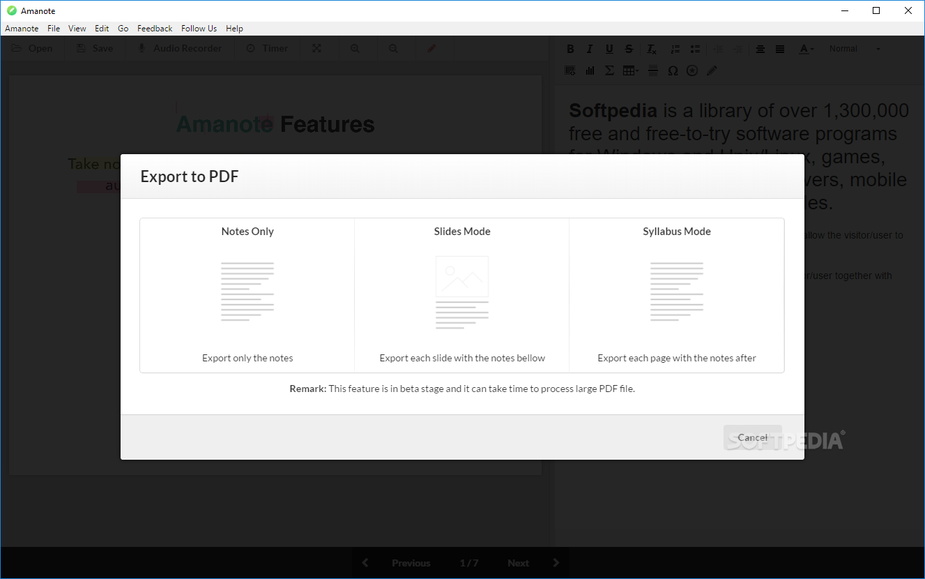Open the insert table dropdown
The width and height of the screenshot is (925, 579).
[x=631, y=70]
